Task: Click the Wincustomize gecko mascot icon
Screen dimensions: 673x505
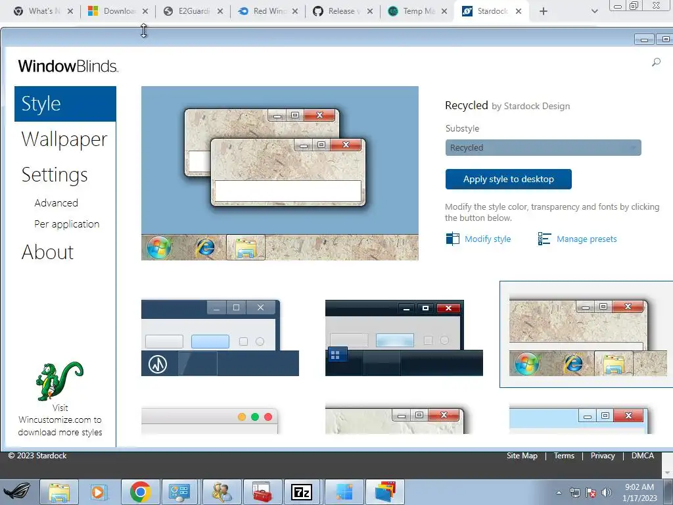Action: click(60, 381)
